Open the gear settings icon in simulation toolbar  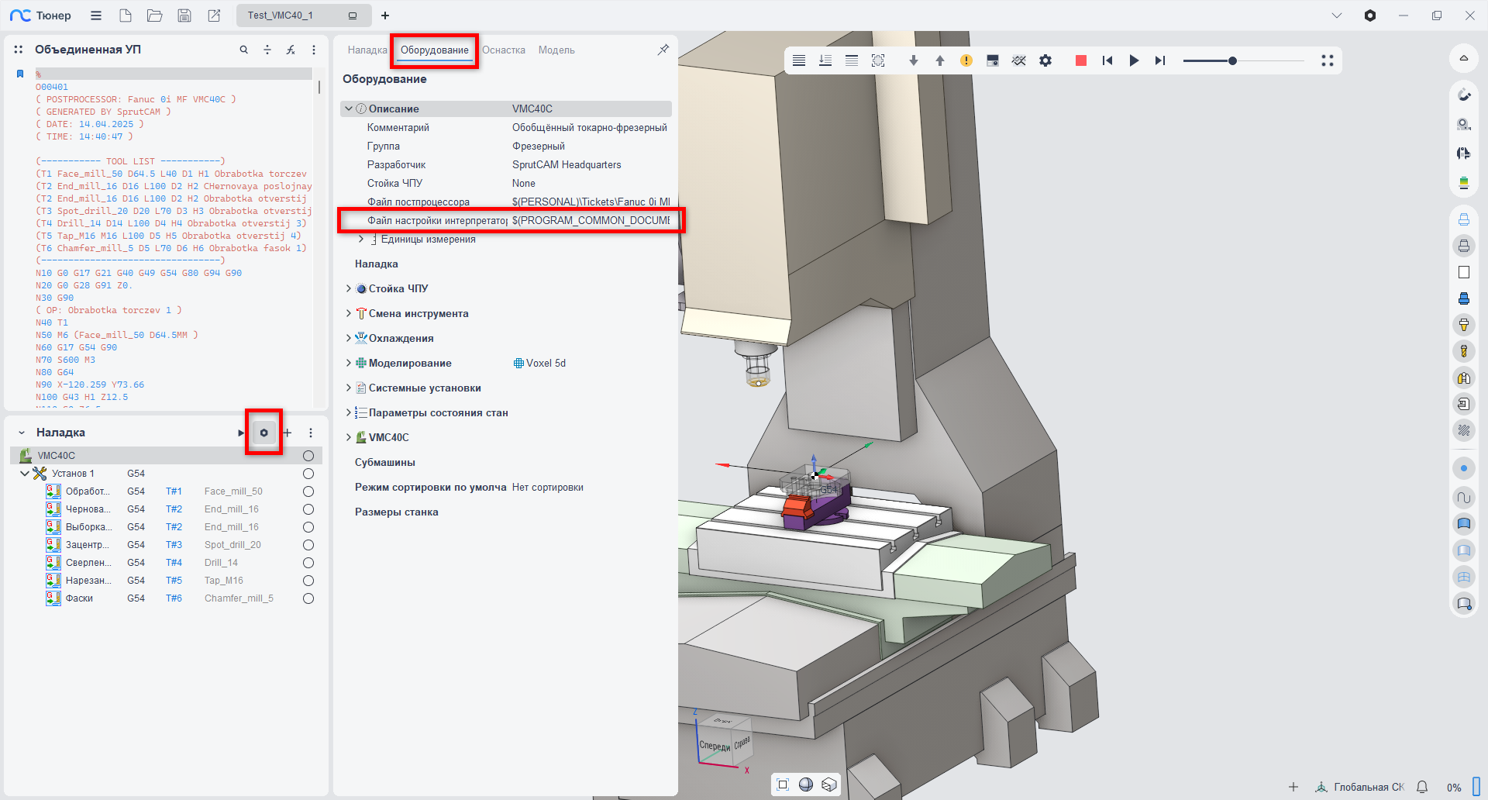(x=1045, y=60)
